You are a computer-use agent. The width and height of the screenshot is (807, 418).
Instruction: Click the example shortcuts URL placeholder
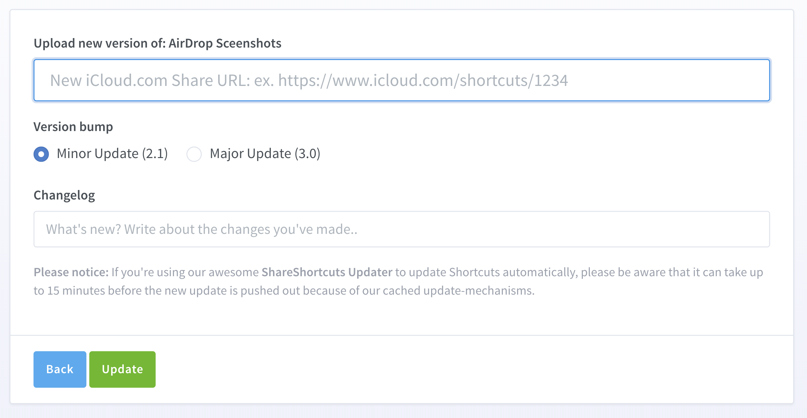click(x=423, y=80)
